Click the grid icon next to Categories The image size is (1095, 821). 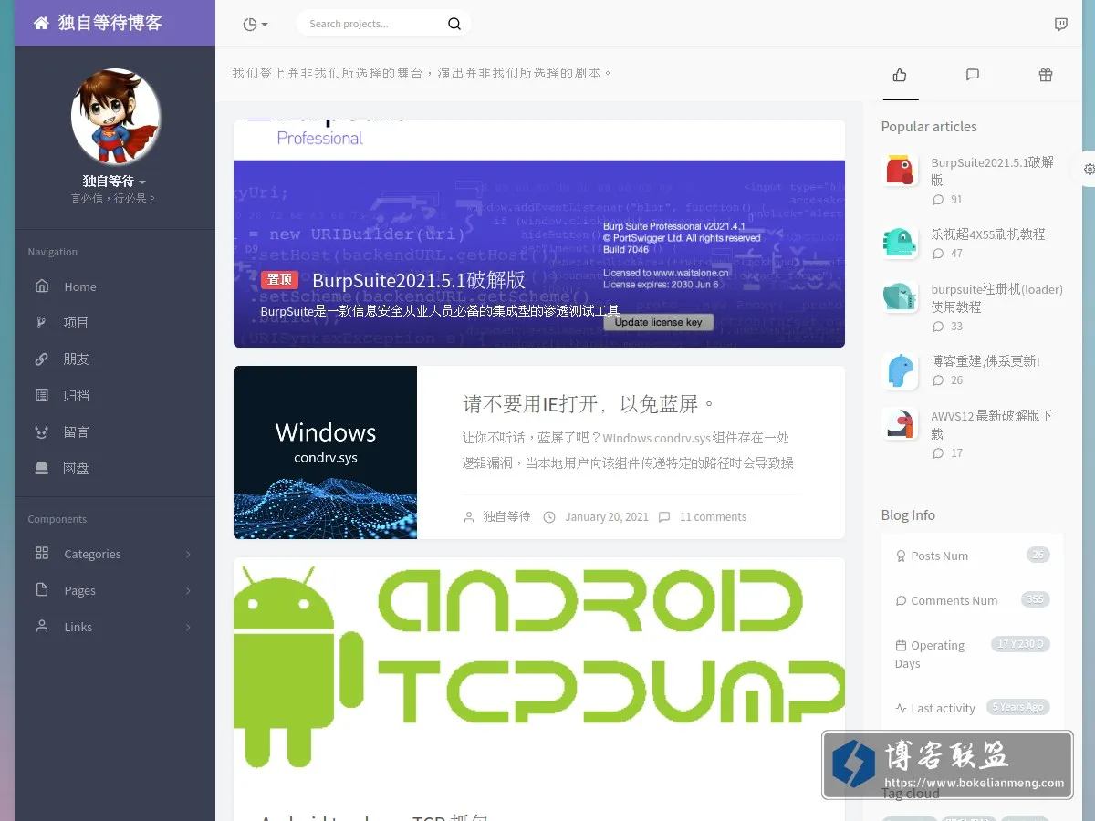point(42,553)
